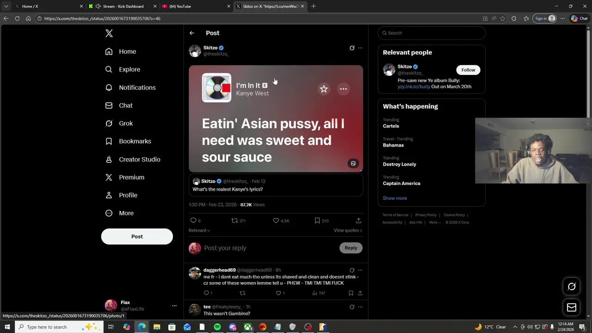Open more options on Skitzo's post

point(360,48)
